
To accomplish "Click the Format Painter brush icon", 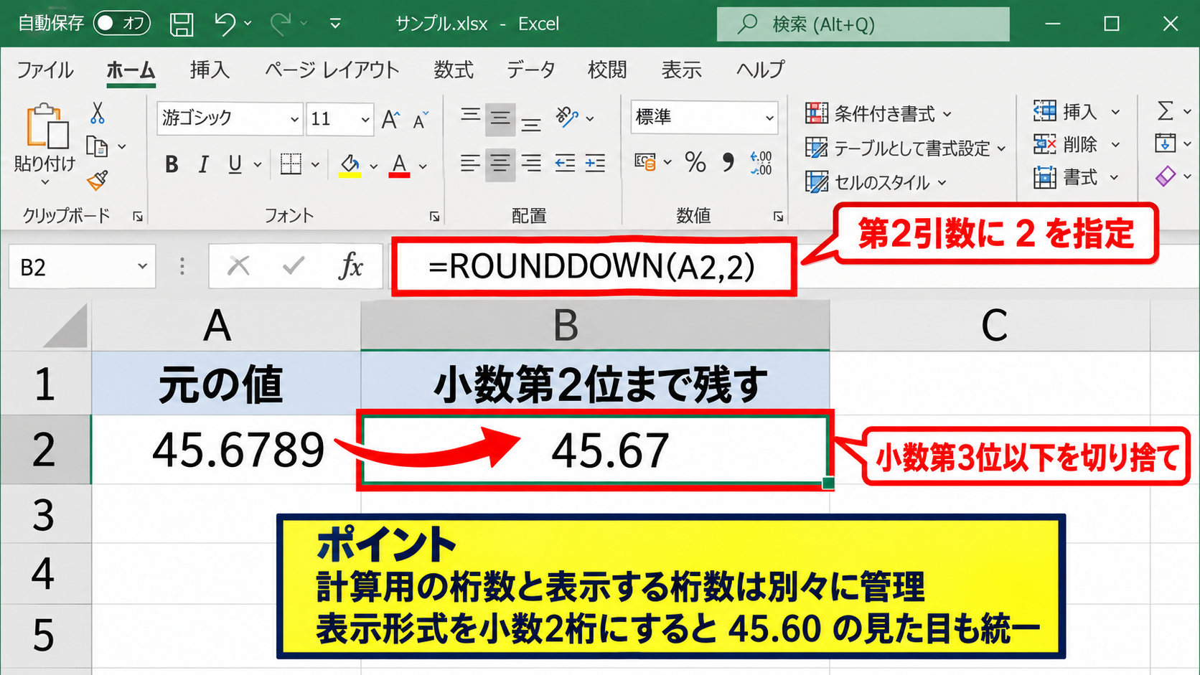I will tap(98, 179).
